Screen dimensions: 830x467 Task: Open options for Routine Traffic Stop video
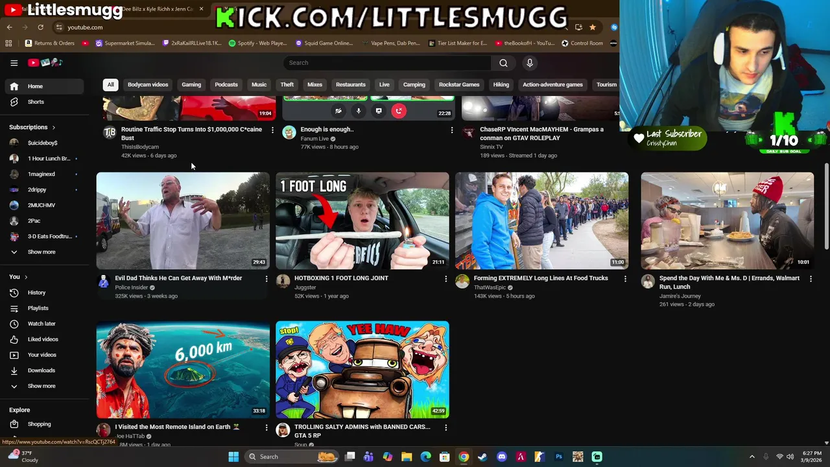pos(272,130)
